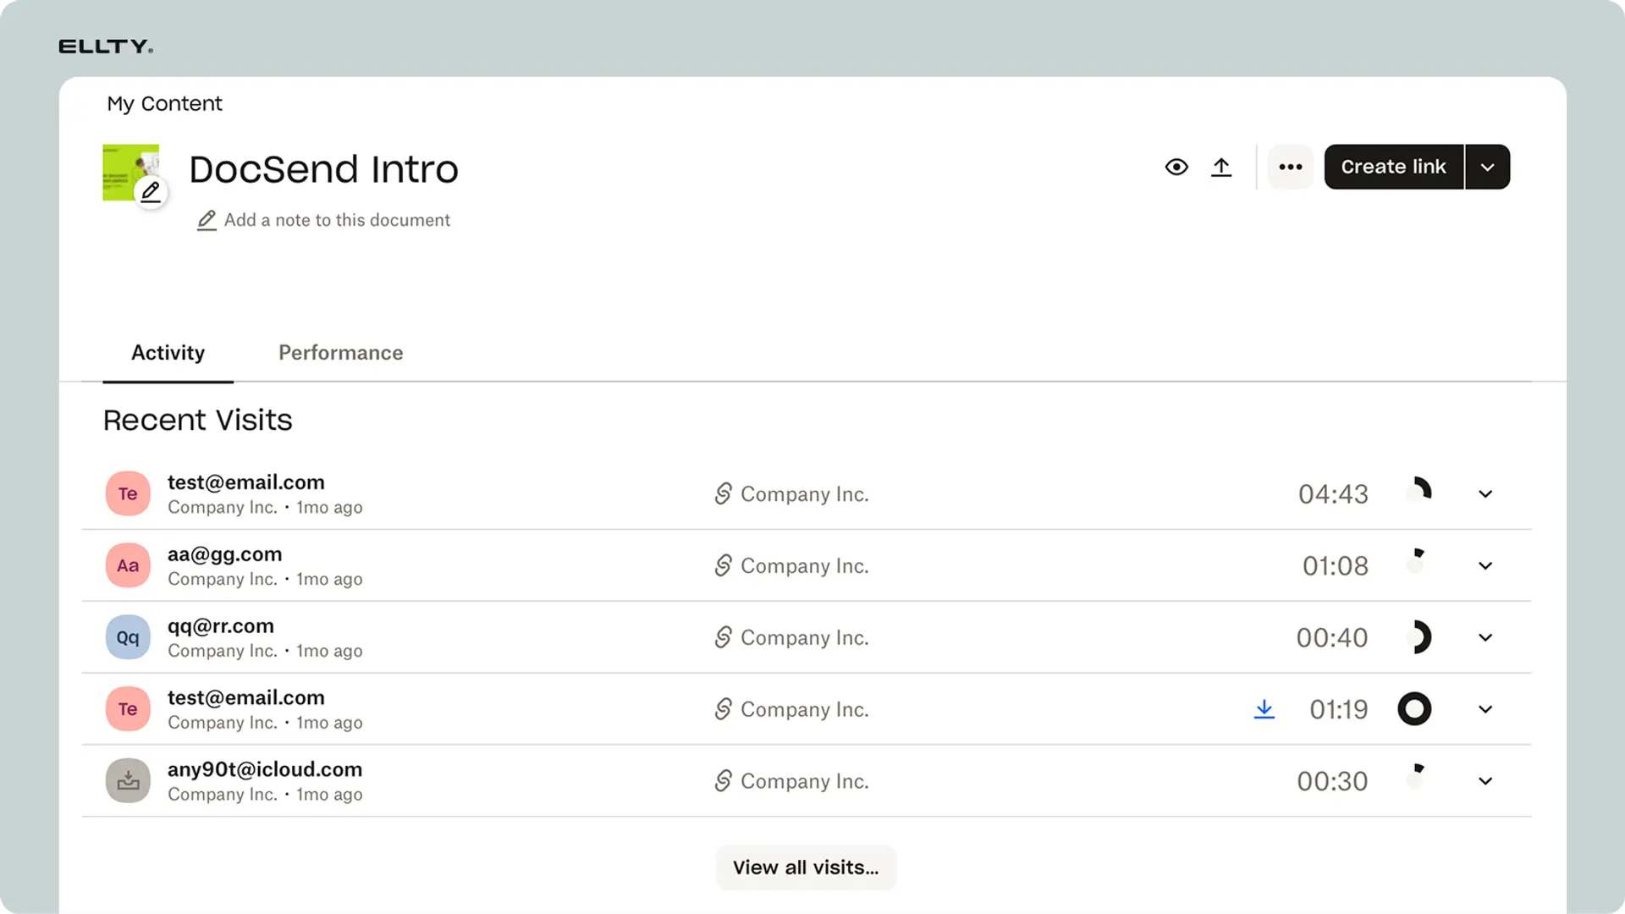Open the dropdown arrow beside Create link

pyautogui.click(x=1488, y=167)
